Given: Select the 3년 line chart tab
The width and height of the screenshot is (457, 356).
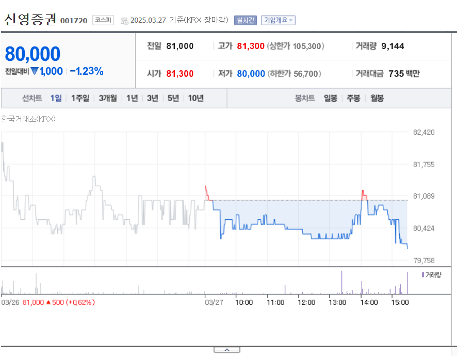Looking at the screenshot, I should point(153,98).
